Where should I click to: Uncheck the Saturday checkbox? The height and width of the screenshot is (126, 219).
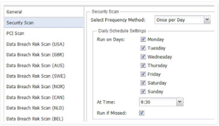pos(143,83)
